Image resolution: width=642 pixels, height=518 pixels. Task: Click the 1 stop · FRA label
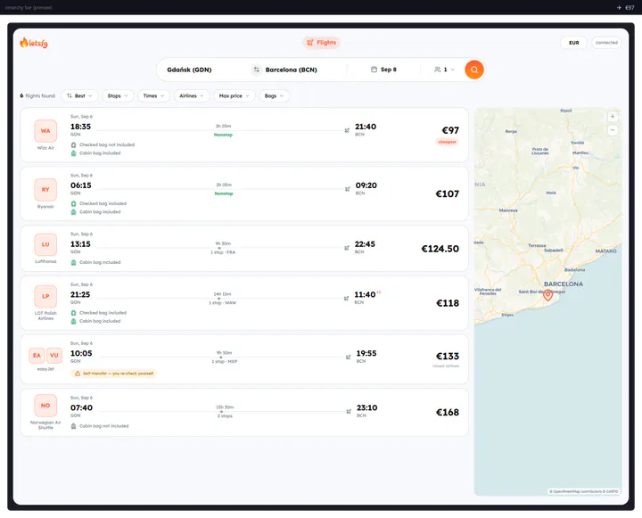click(223, 252)
